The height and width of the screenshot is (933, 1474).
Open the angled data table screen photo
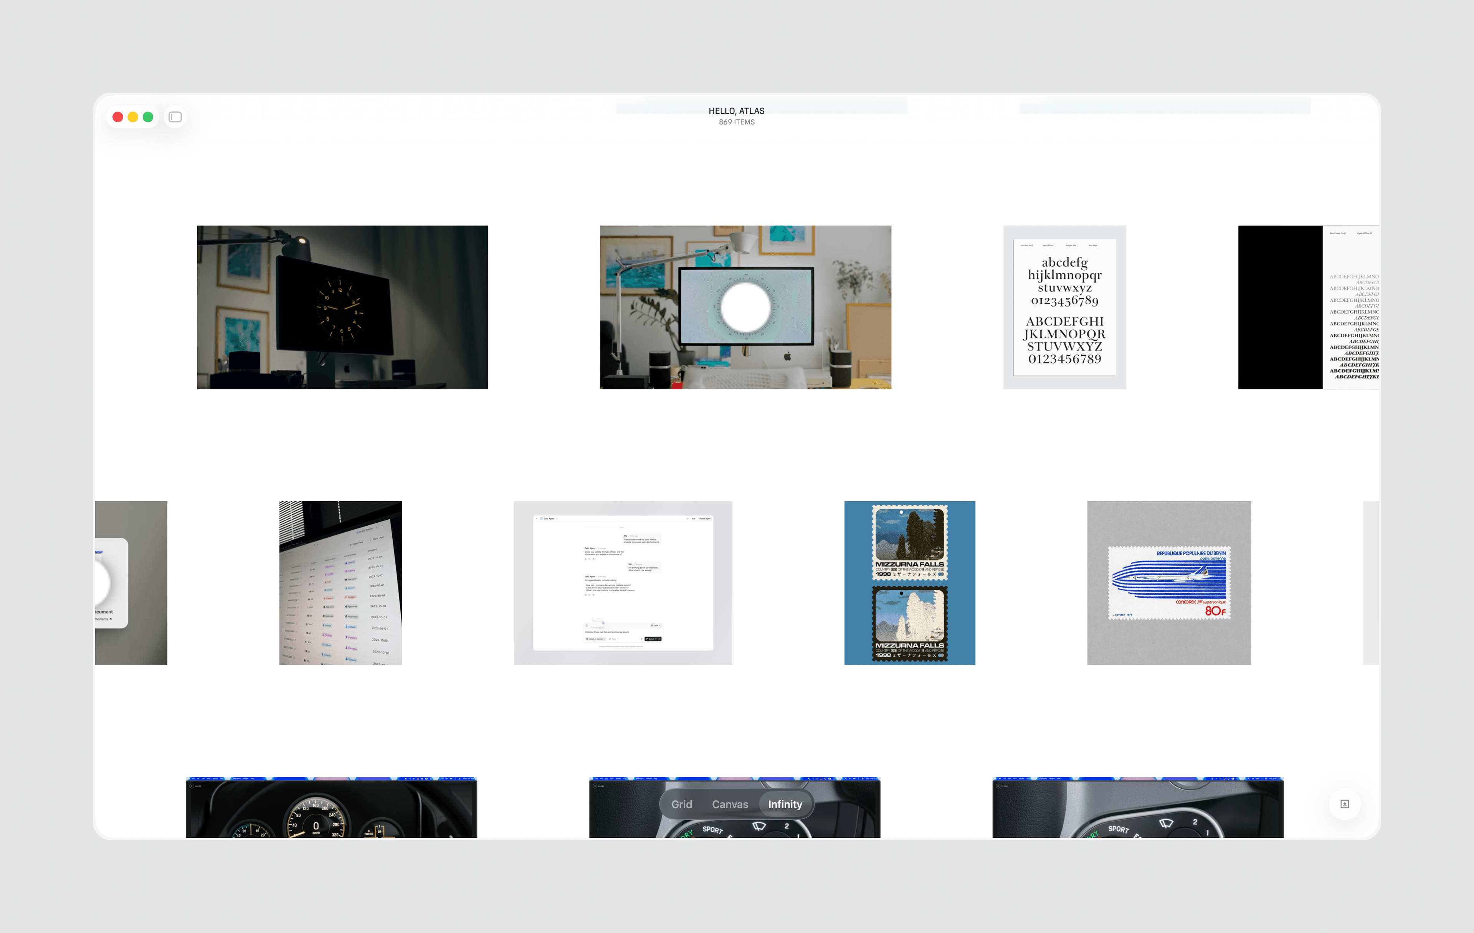341,583
